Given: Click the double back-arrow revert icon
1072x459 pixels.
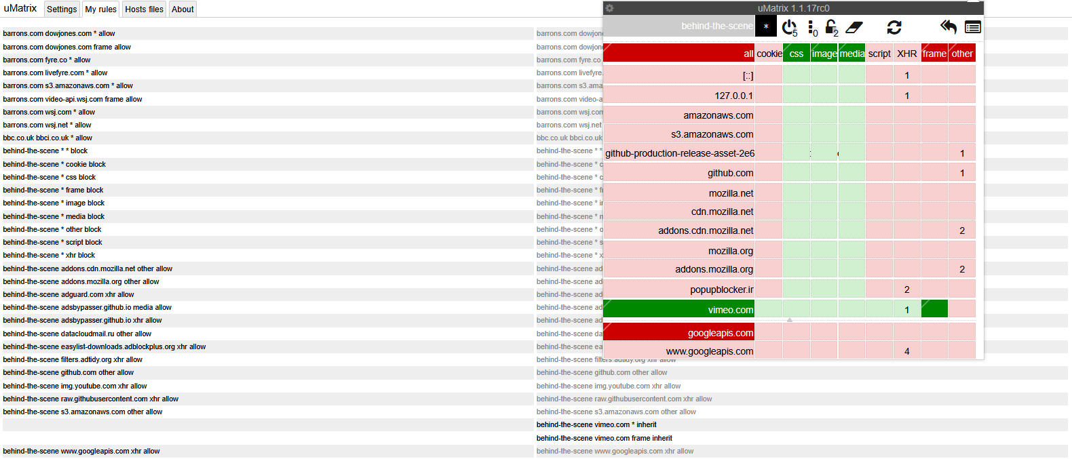Looking at the screenshot, I should (x=948, y=27).
